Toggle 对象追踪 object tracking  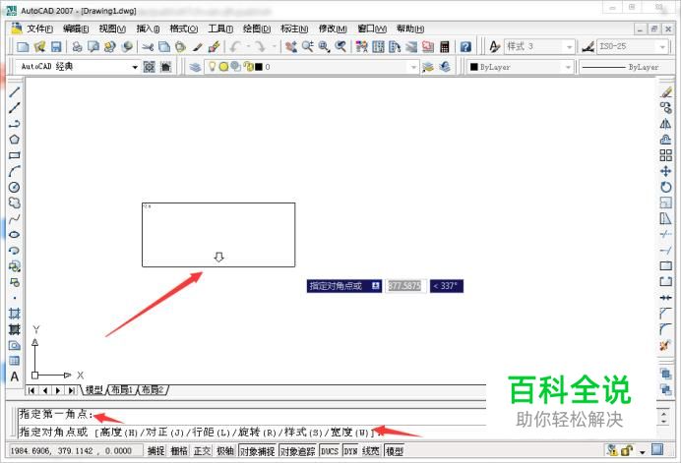coord(297,451)
